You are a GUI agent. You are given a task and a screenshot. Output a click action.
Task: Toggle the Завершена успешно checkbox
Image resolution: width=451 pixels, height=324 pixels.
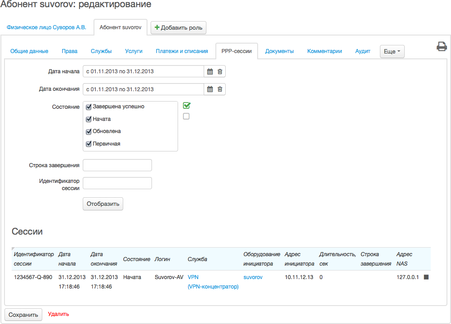coord(89,107)
